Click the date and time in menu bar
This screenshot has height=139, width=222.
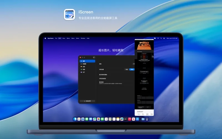[x=172, y=38]
